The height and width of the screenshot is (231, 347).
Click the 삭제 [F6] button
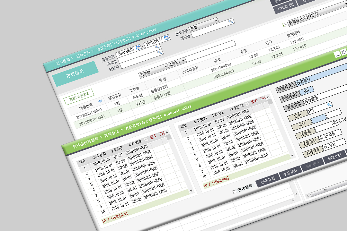[334, 157]
